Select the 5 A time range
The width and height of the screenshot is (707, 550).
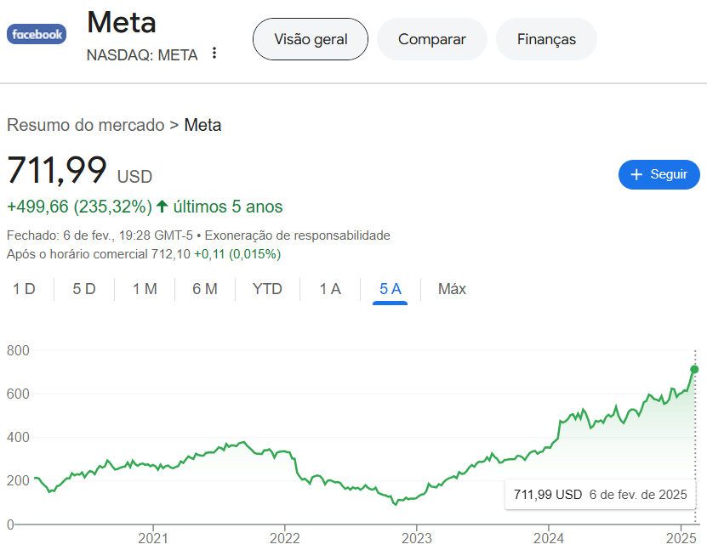pyautogui.click(x=391, y=289)
